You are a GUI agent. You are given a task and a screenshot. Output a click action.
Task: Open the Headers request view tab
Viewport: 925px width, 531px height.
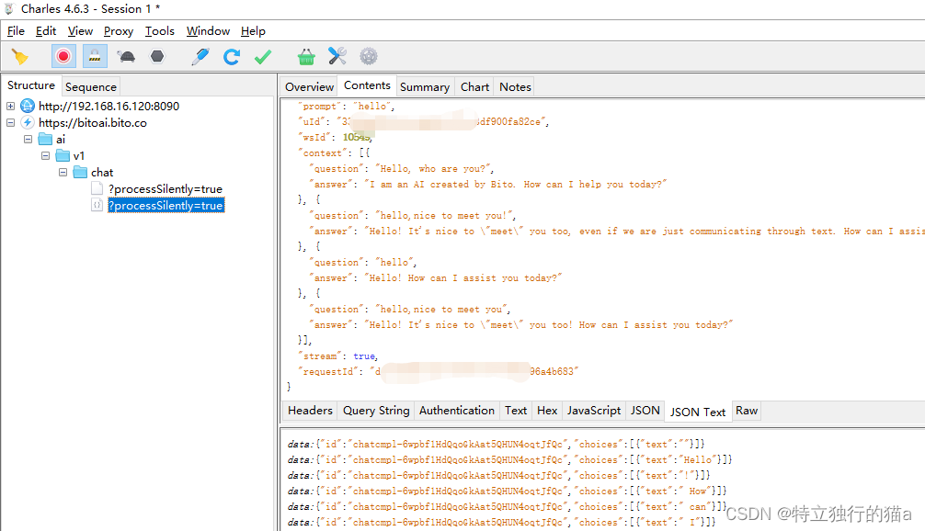(310, 411)
